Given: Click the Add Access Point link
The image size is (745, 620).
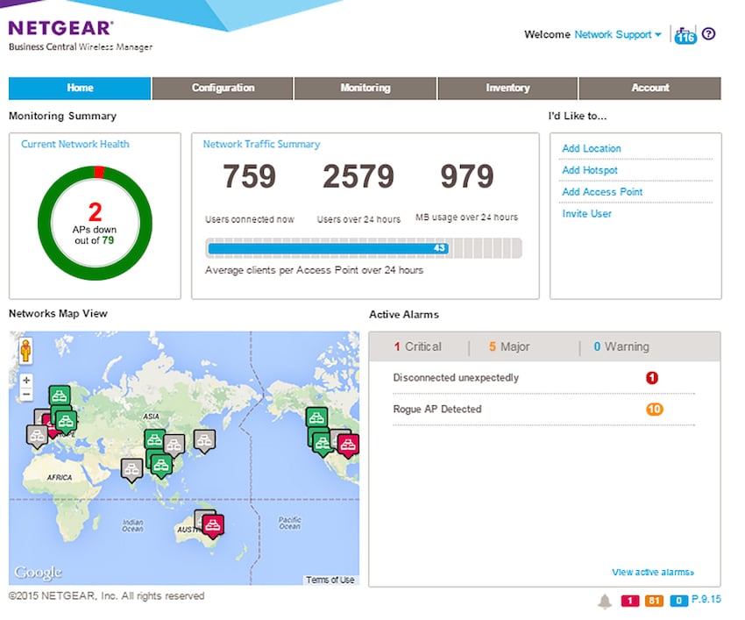Looking at the screenshot, I should coord(602,192).
